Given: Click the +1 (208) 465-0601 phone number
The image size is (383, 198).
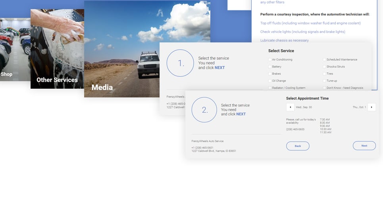Looking at the screenshot, I should (202, 148).
